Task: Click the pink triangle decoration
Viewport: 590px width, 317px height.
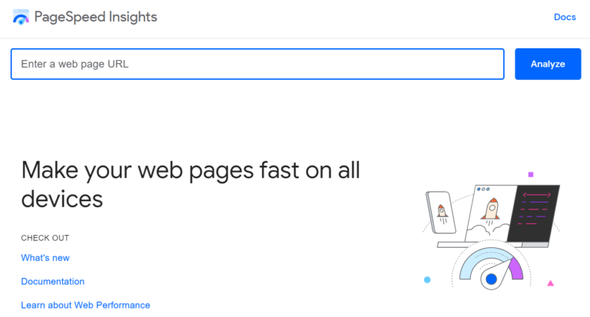Action: click(550, 283)
